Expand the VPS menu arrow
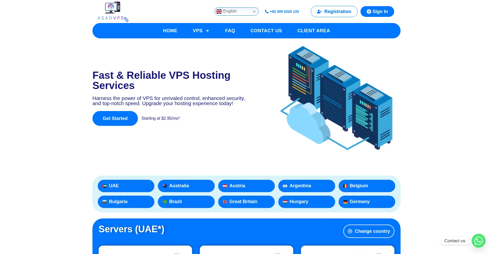 (x=207, y=31)
